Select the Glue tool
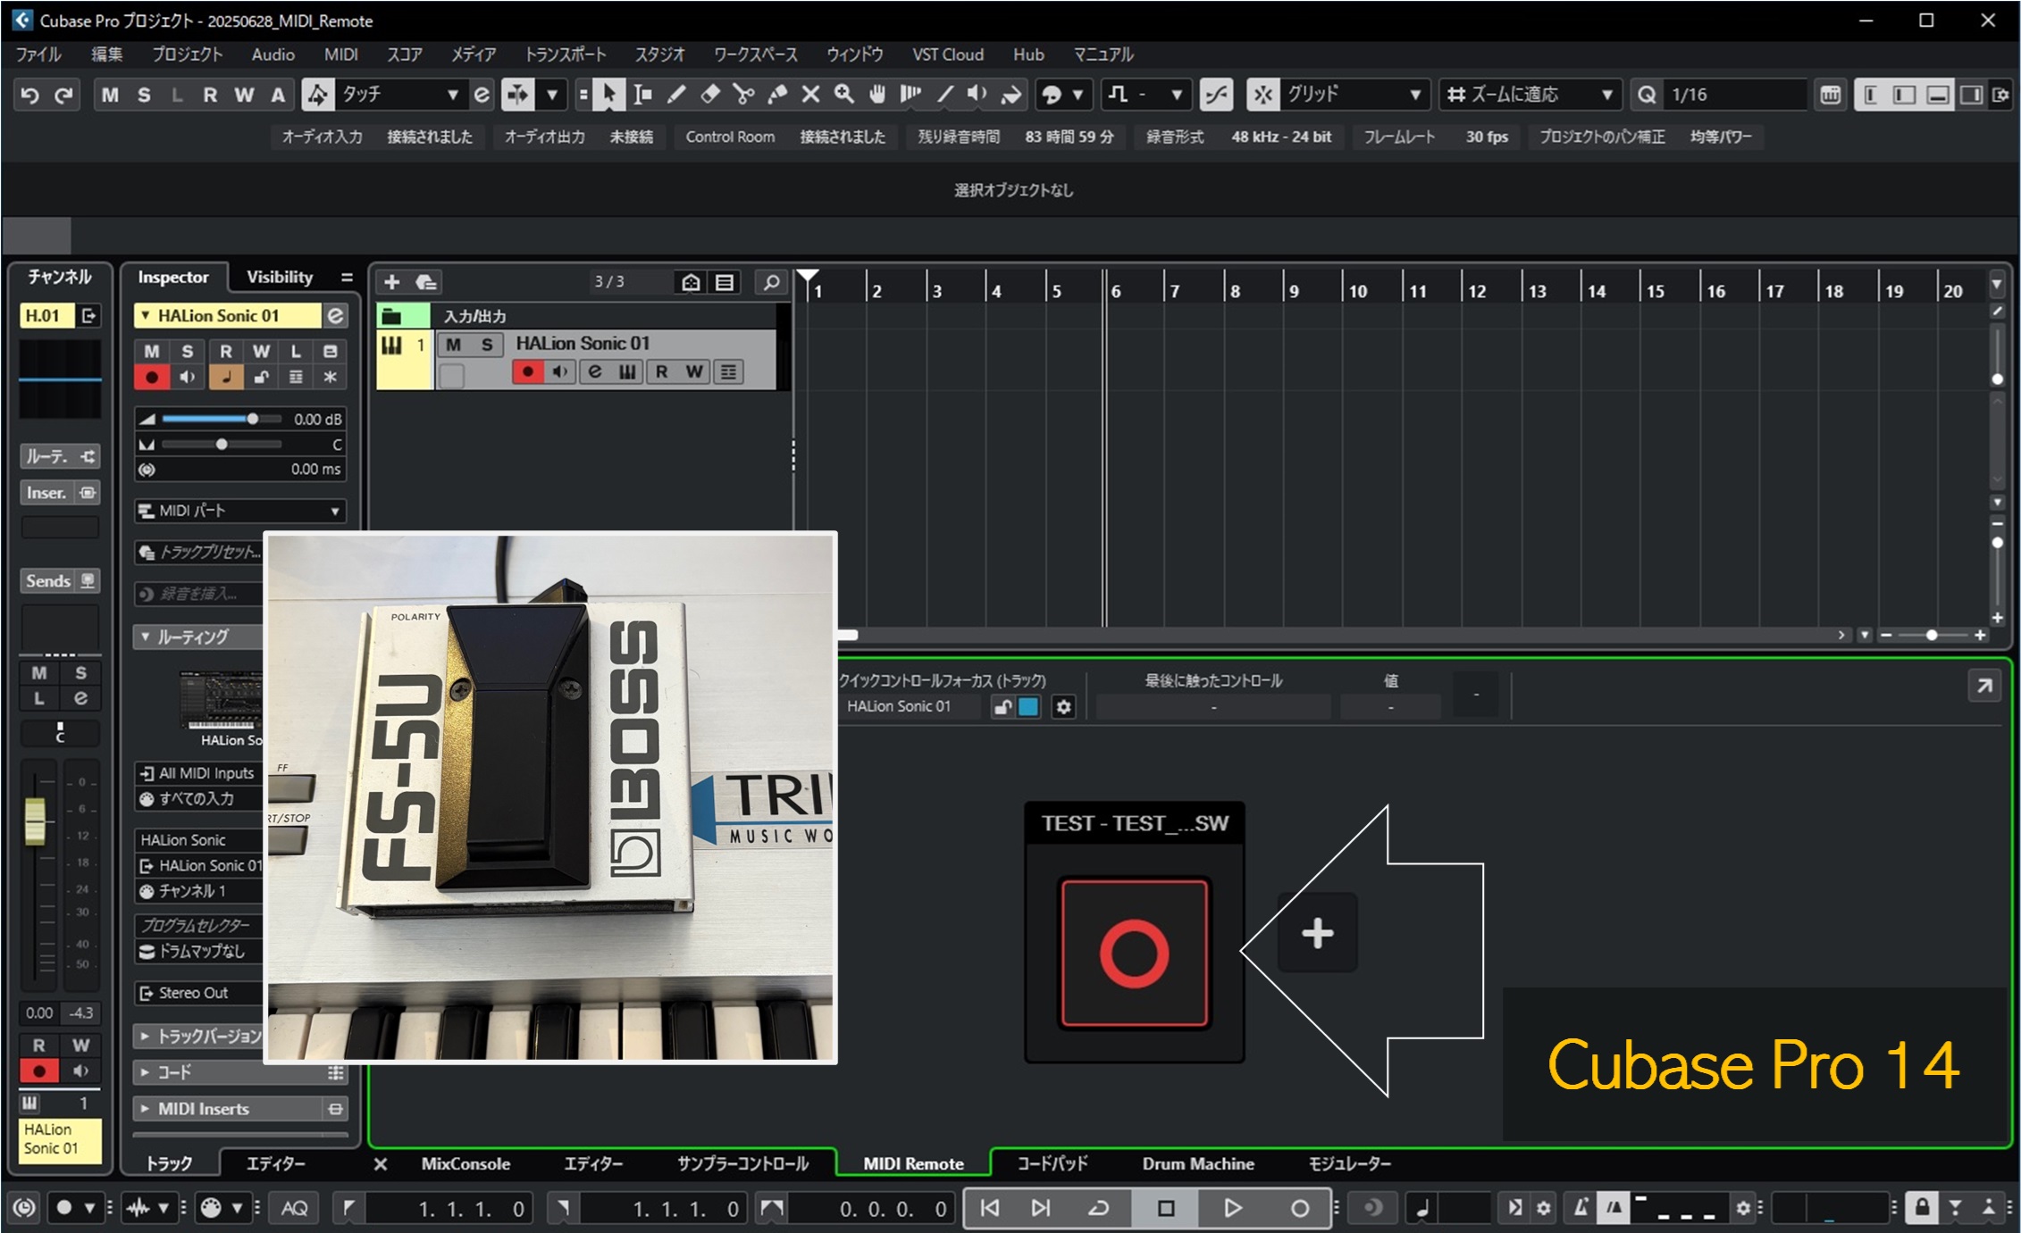 777,95
